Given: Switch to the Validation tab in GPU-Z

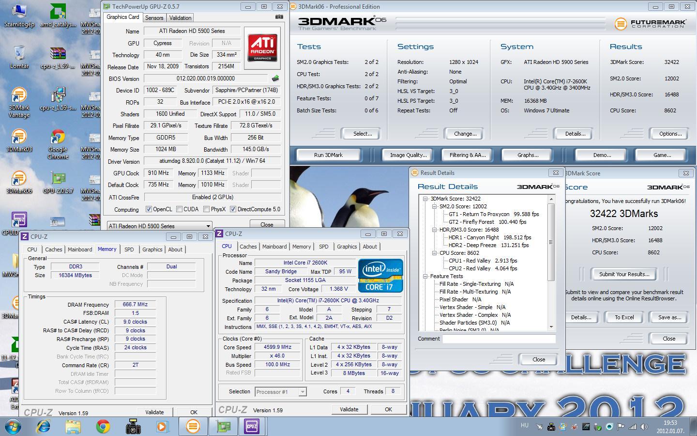Looking at the screenshot, I should [x=180, y=18].
